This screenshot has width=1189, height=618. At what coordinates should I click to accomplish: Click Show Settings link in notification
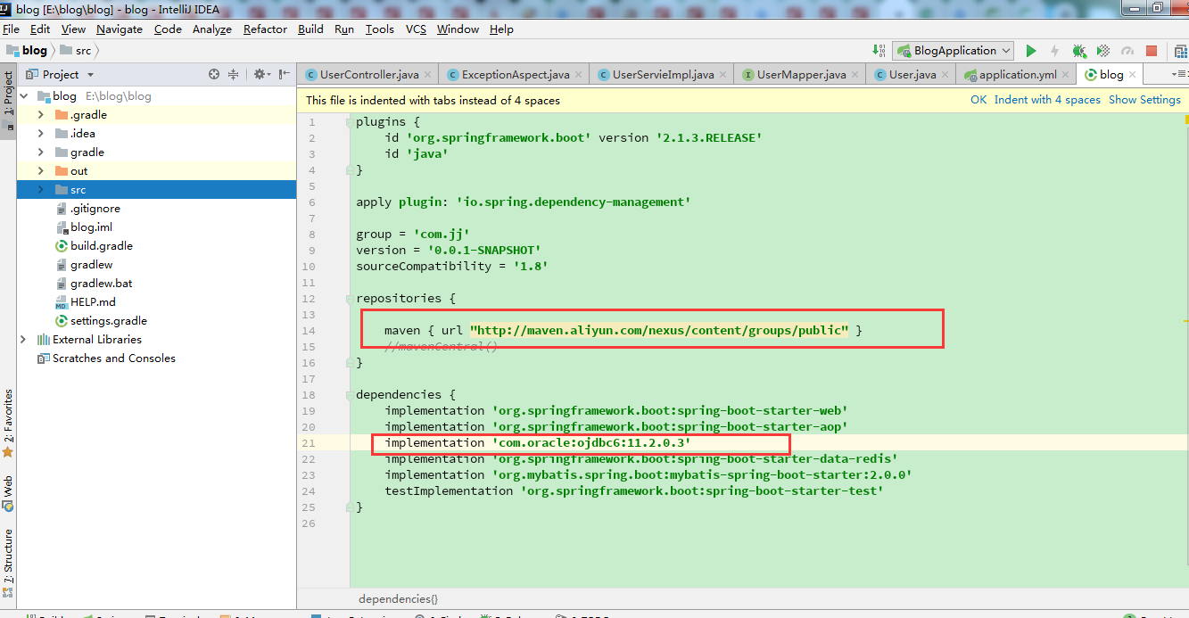[x=1144, y=100]
